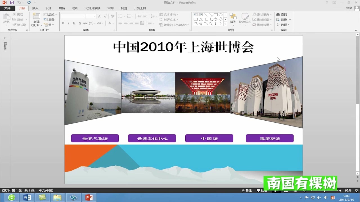
Task: Open 形状效果 (Shape Effects) dropdown
Action: tap(262, 25)
